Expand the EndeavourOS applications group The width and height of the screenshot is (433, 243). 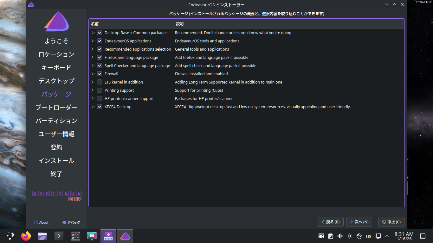click(93, 41)
